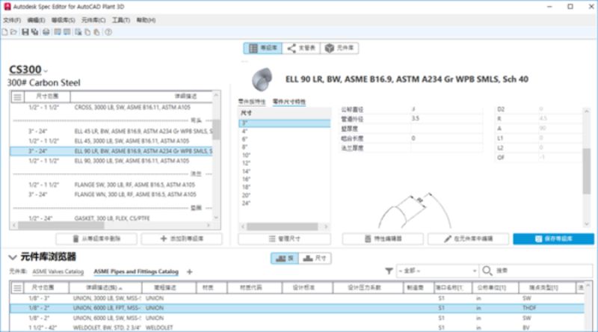Open the 全部 filter dropdown in catalog browser
The width and height of the screenshot is (598, 332).
(437, 271)
